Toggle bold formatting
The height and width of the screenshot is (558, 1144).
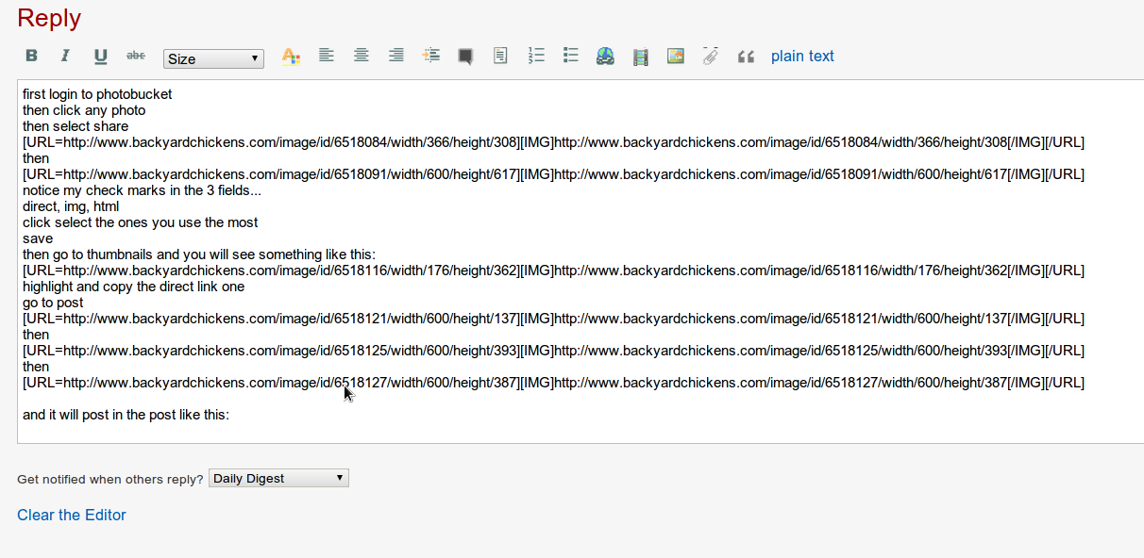31,56
